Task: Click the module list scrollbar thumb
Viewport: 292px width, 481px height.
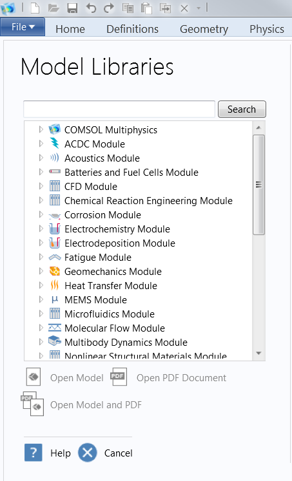Action: 258,185
